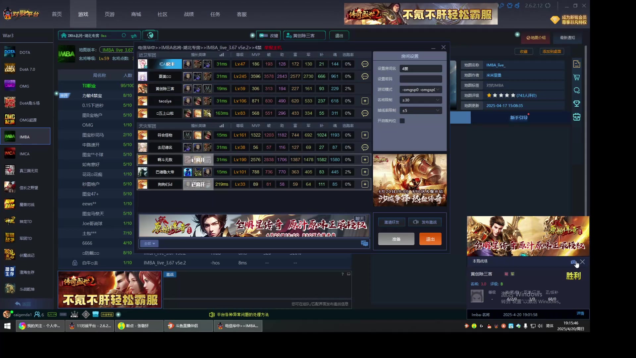
Task: Click the volume icon in system tray
Action: point(540,326)
